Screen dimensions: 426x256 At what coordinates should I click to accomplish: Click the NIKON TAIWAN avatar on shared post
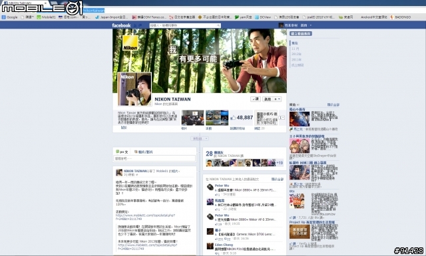tap(119, 172)
